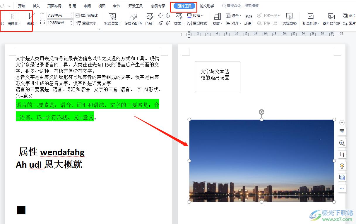
Task: Expand the Effects (效果) dropdown arrow
Action: [x=183, y=24]
